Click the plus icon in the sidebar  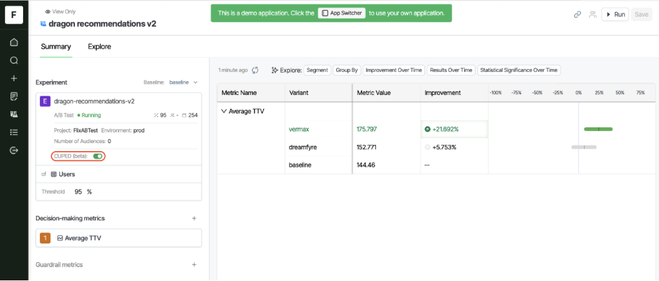point(14,79)
